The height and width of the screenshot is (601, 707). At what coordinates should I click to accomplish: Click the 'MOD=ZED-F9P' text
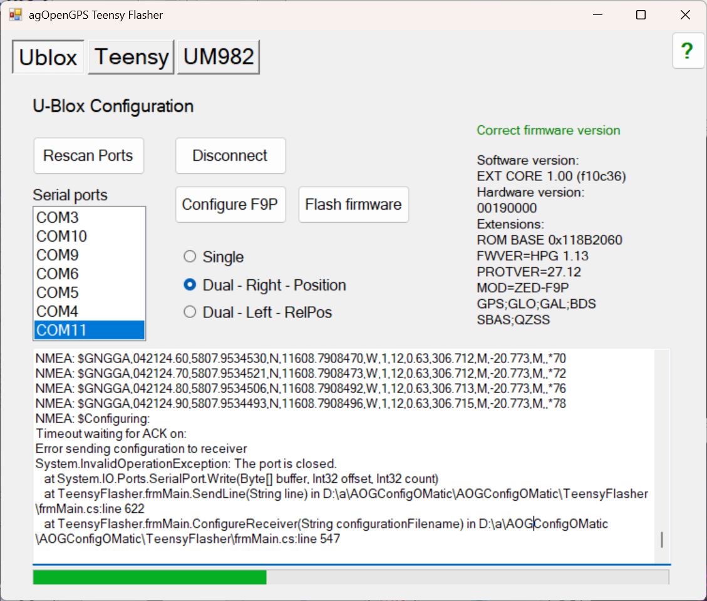[523, 287]
